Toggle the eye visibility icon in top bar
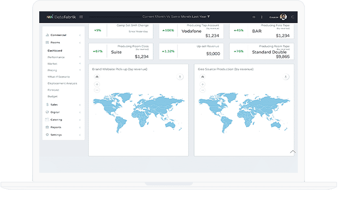 point(254,17)
